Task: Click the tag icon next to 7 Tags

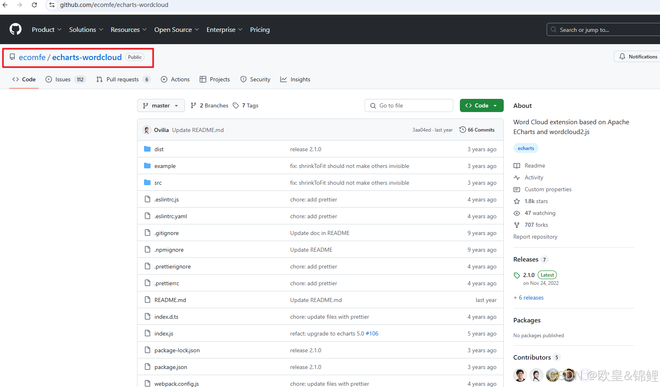Action: (x=236, y=105)
